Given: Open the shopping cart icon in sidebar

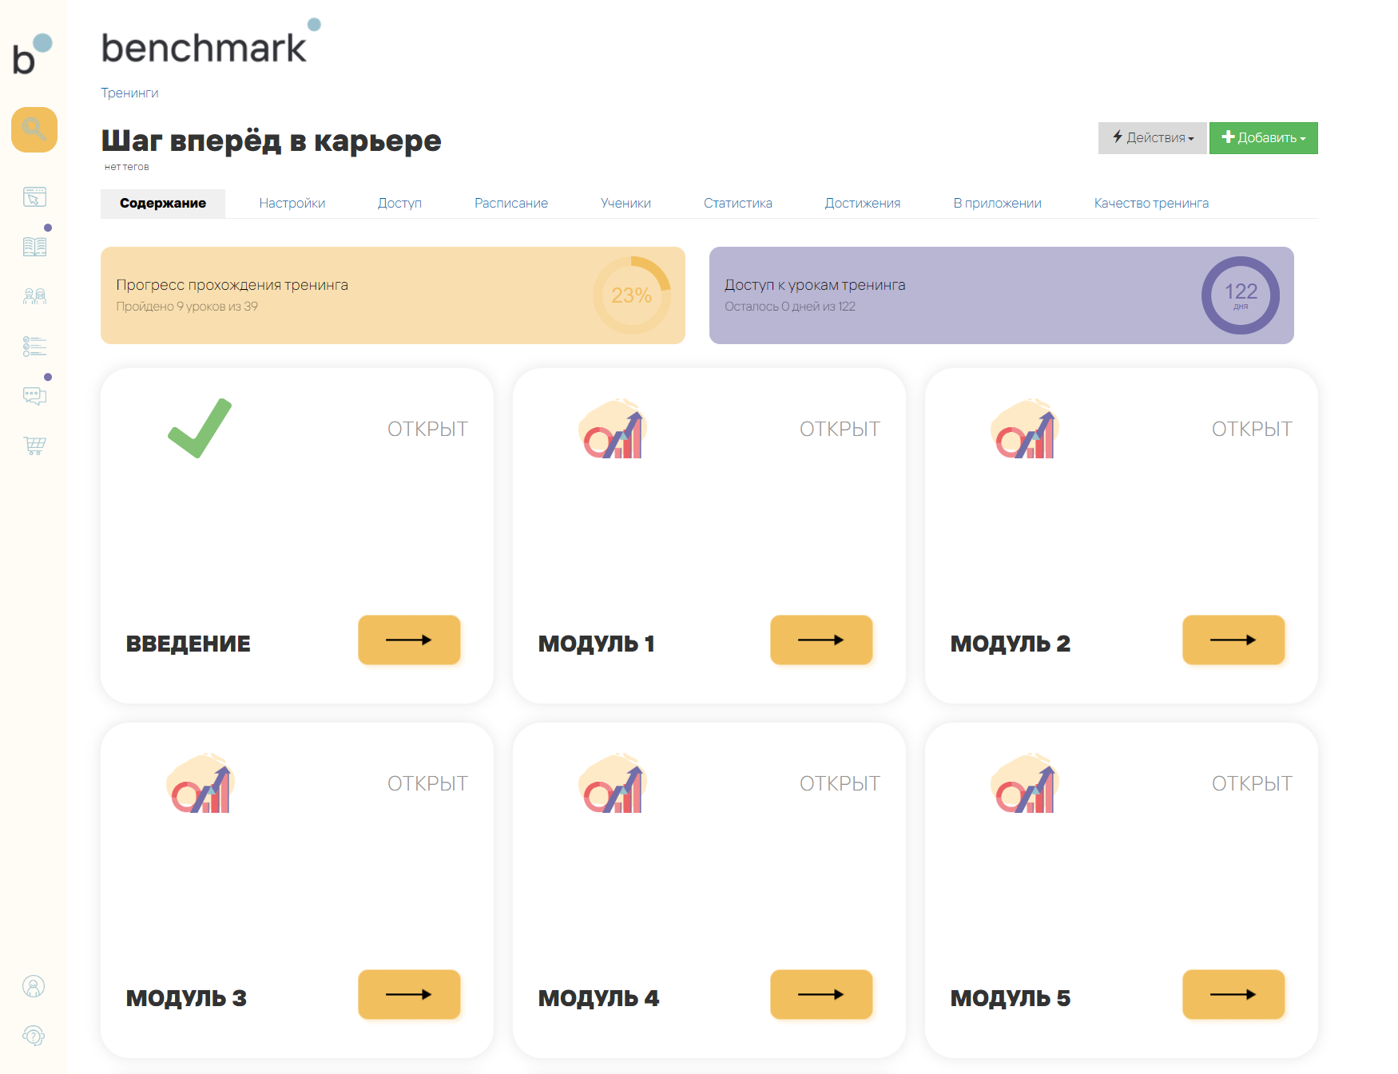Looking at the screenshot, I should point(34,446).
